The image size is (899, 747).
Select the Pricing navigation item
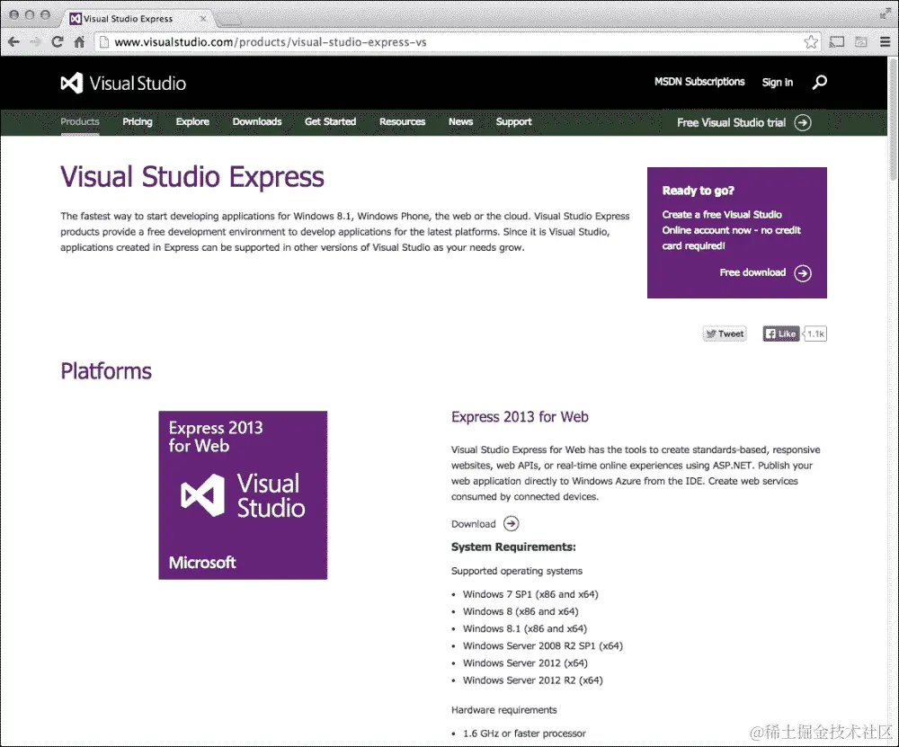[x=137, y=121]
